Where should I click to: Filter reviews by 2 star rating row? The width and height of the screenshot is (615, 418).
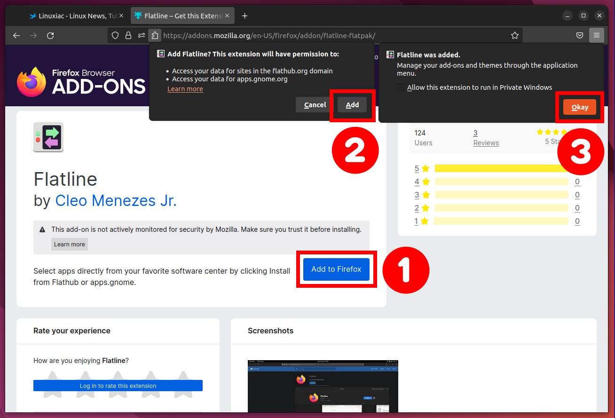[x=497, y=208]
